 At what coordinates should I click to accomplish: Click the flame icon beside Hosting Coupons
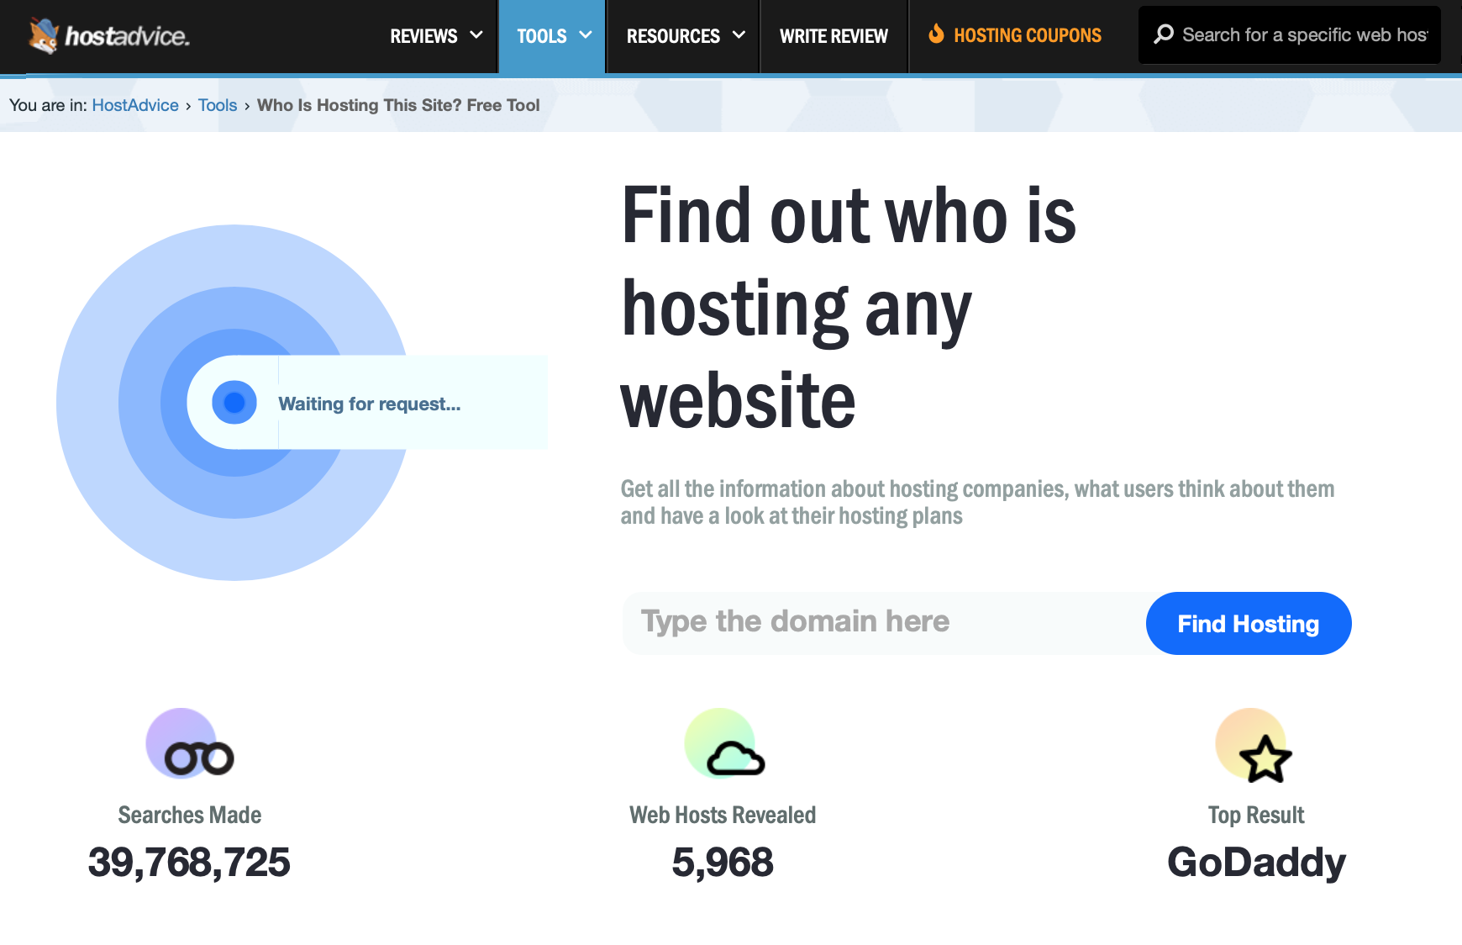click(x=936, y=34)
